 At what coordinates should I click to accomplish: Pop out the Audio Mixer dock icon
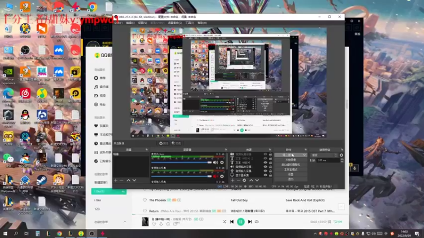coord(226,150)
